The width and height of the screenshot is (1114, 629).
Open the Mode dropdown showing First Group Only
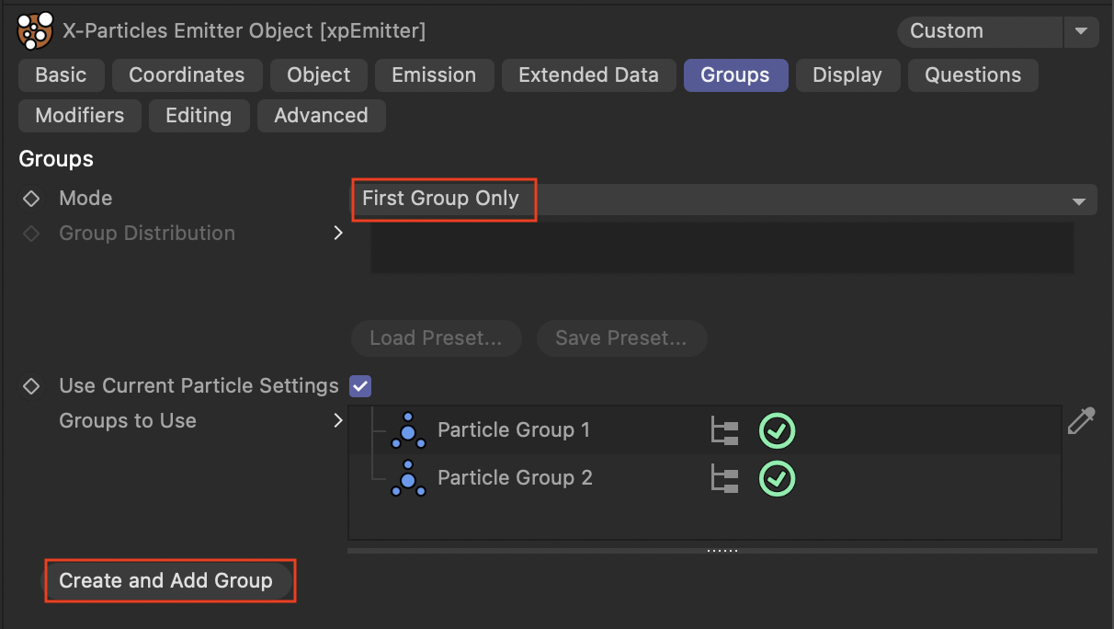click(x=723, y=200)
